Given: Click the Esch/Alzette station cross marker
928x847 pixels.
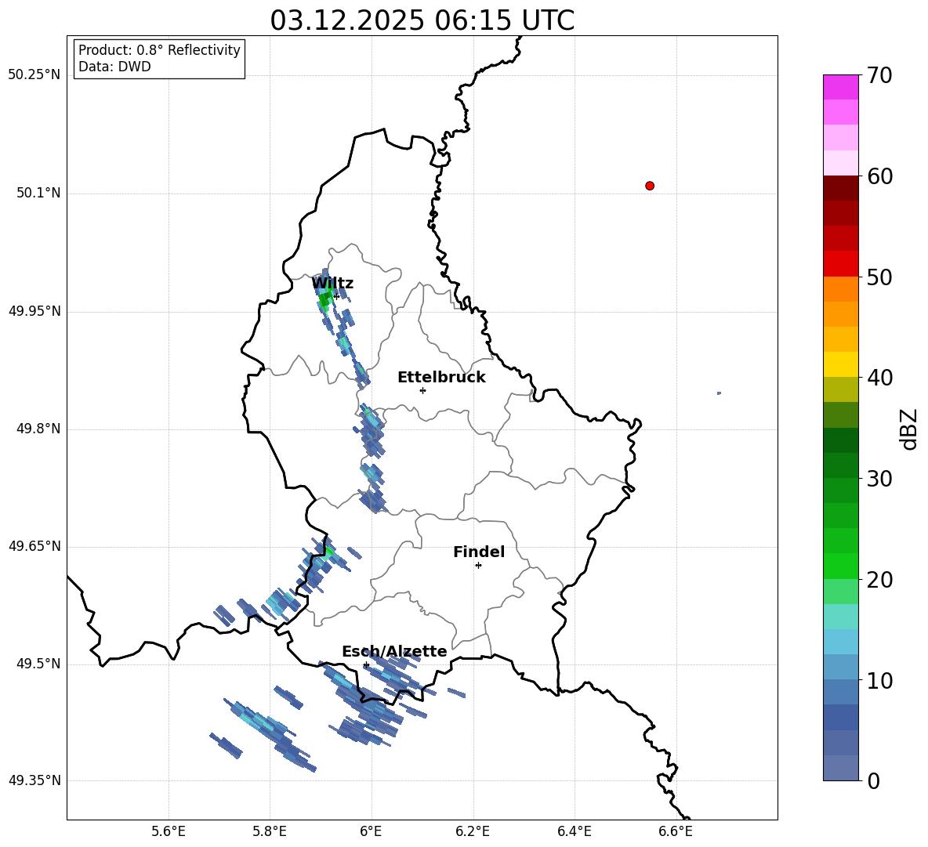Looking at the screenshot, I should click(x=366, y=664).
